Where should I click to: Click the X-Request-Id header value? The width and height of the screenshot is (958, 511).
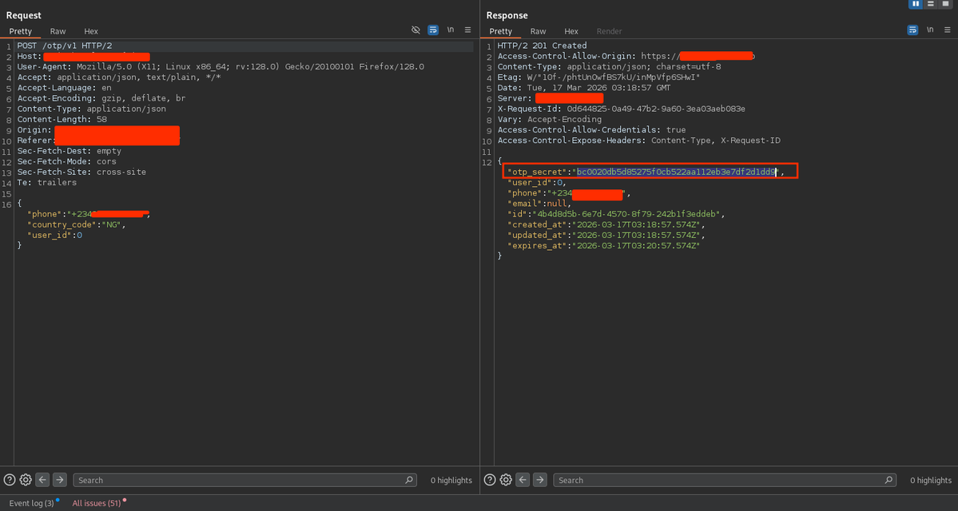656,109
